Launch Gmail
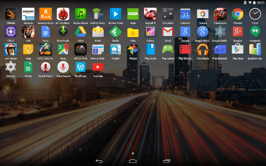Image resolution: width=266 pixels, height=166 pixels. click(168, 31)
